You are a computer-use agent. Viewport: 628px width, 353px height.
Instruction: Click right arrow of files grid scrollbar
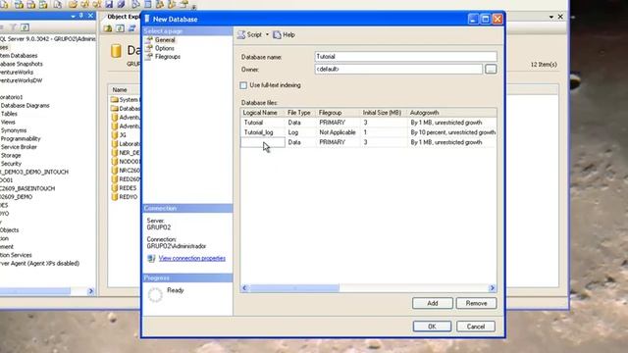[x=493, y=287]
